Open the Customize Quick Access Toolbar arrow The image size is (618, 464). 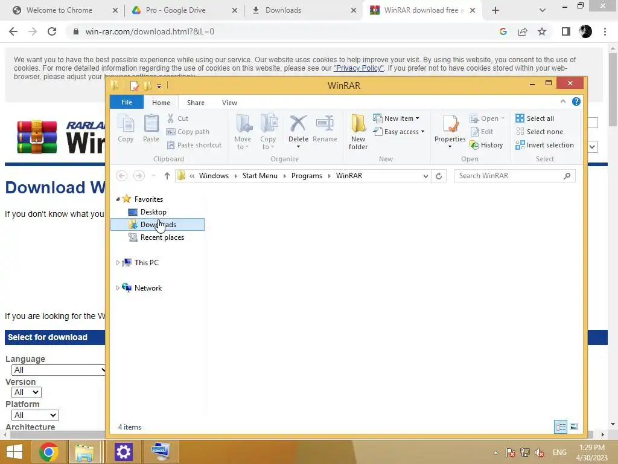tap(159, 86)
